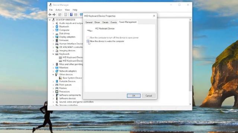Viewport: 238px width, 133px height.
Task: Select the Print queues icon
Action: click(x=57, y=85)
